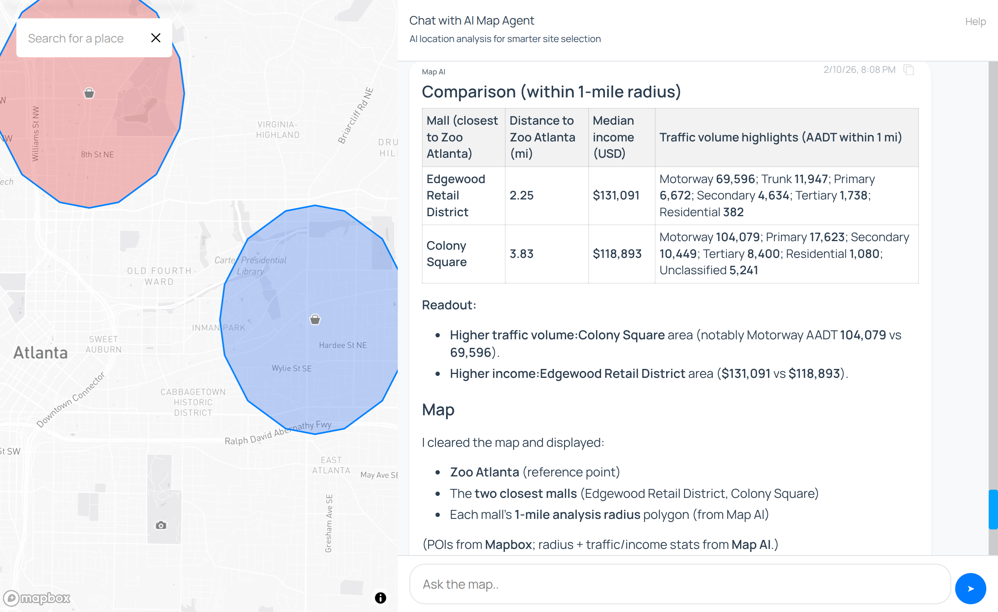Click the Colony Square mall marker in red circle

pyautogui.click(x=89, y=93)
